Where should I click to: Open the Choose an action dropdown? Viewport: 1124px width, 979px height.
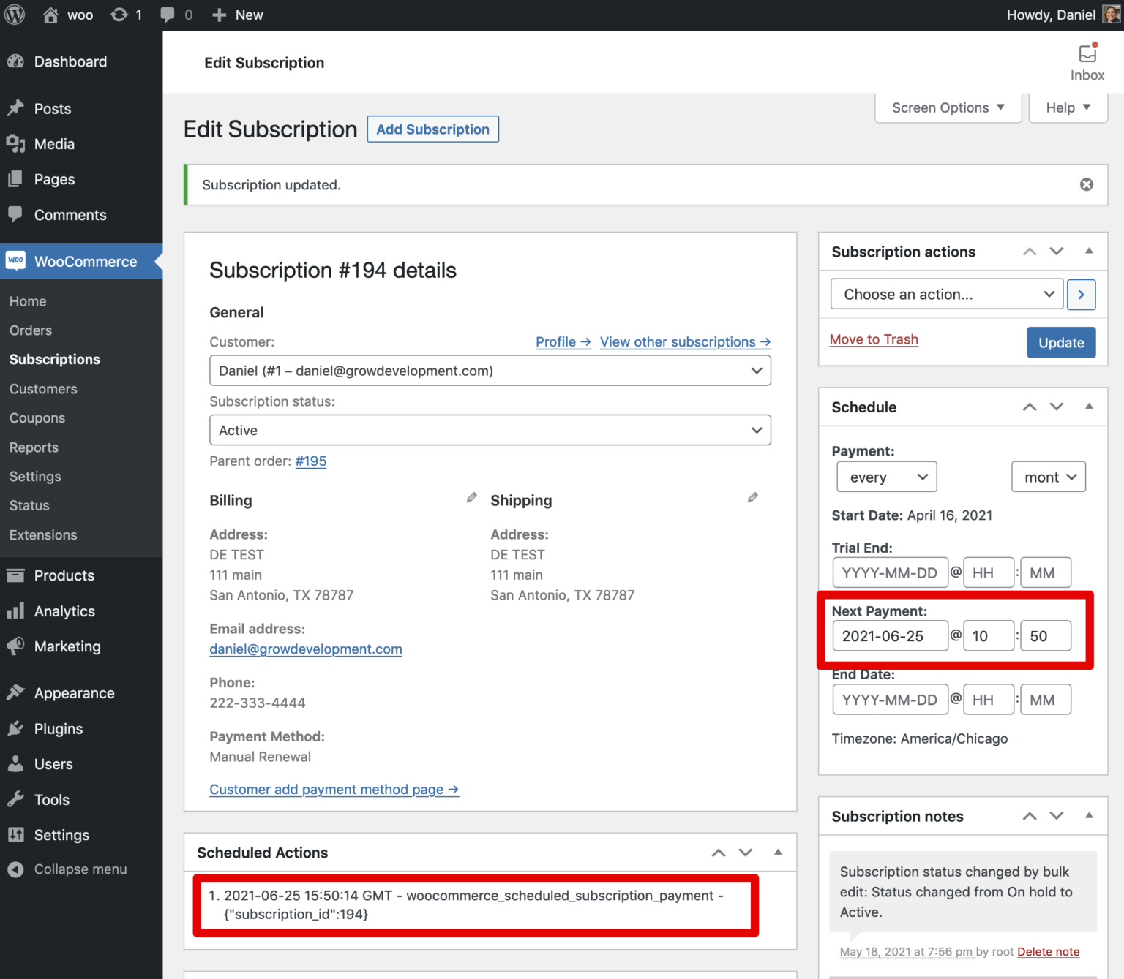(x=945, y=294)
